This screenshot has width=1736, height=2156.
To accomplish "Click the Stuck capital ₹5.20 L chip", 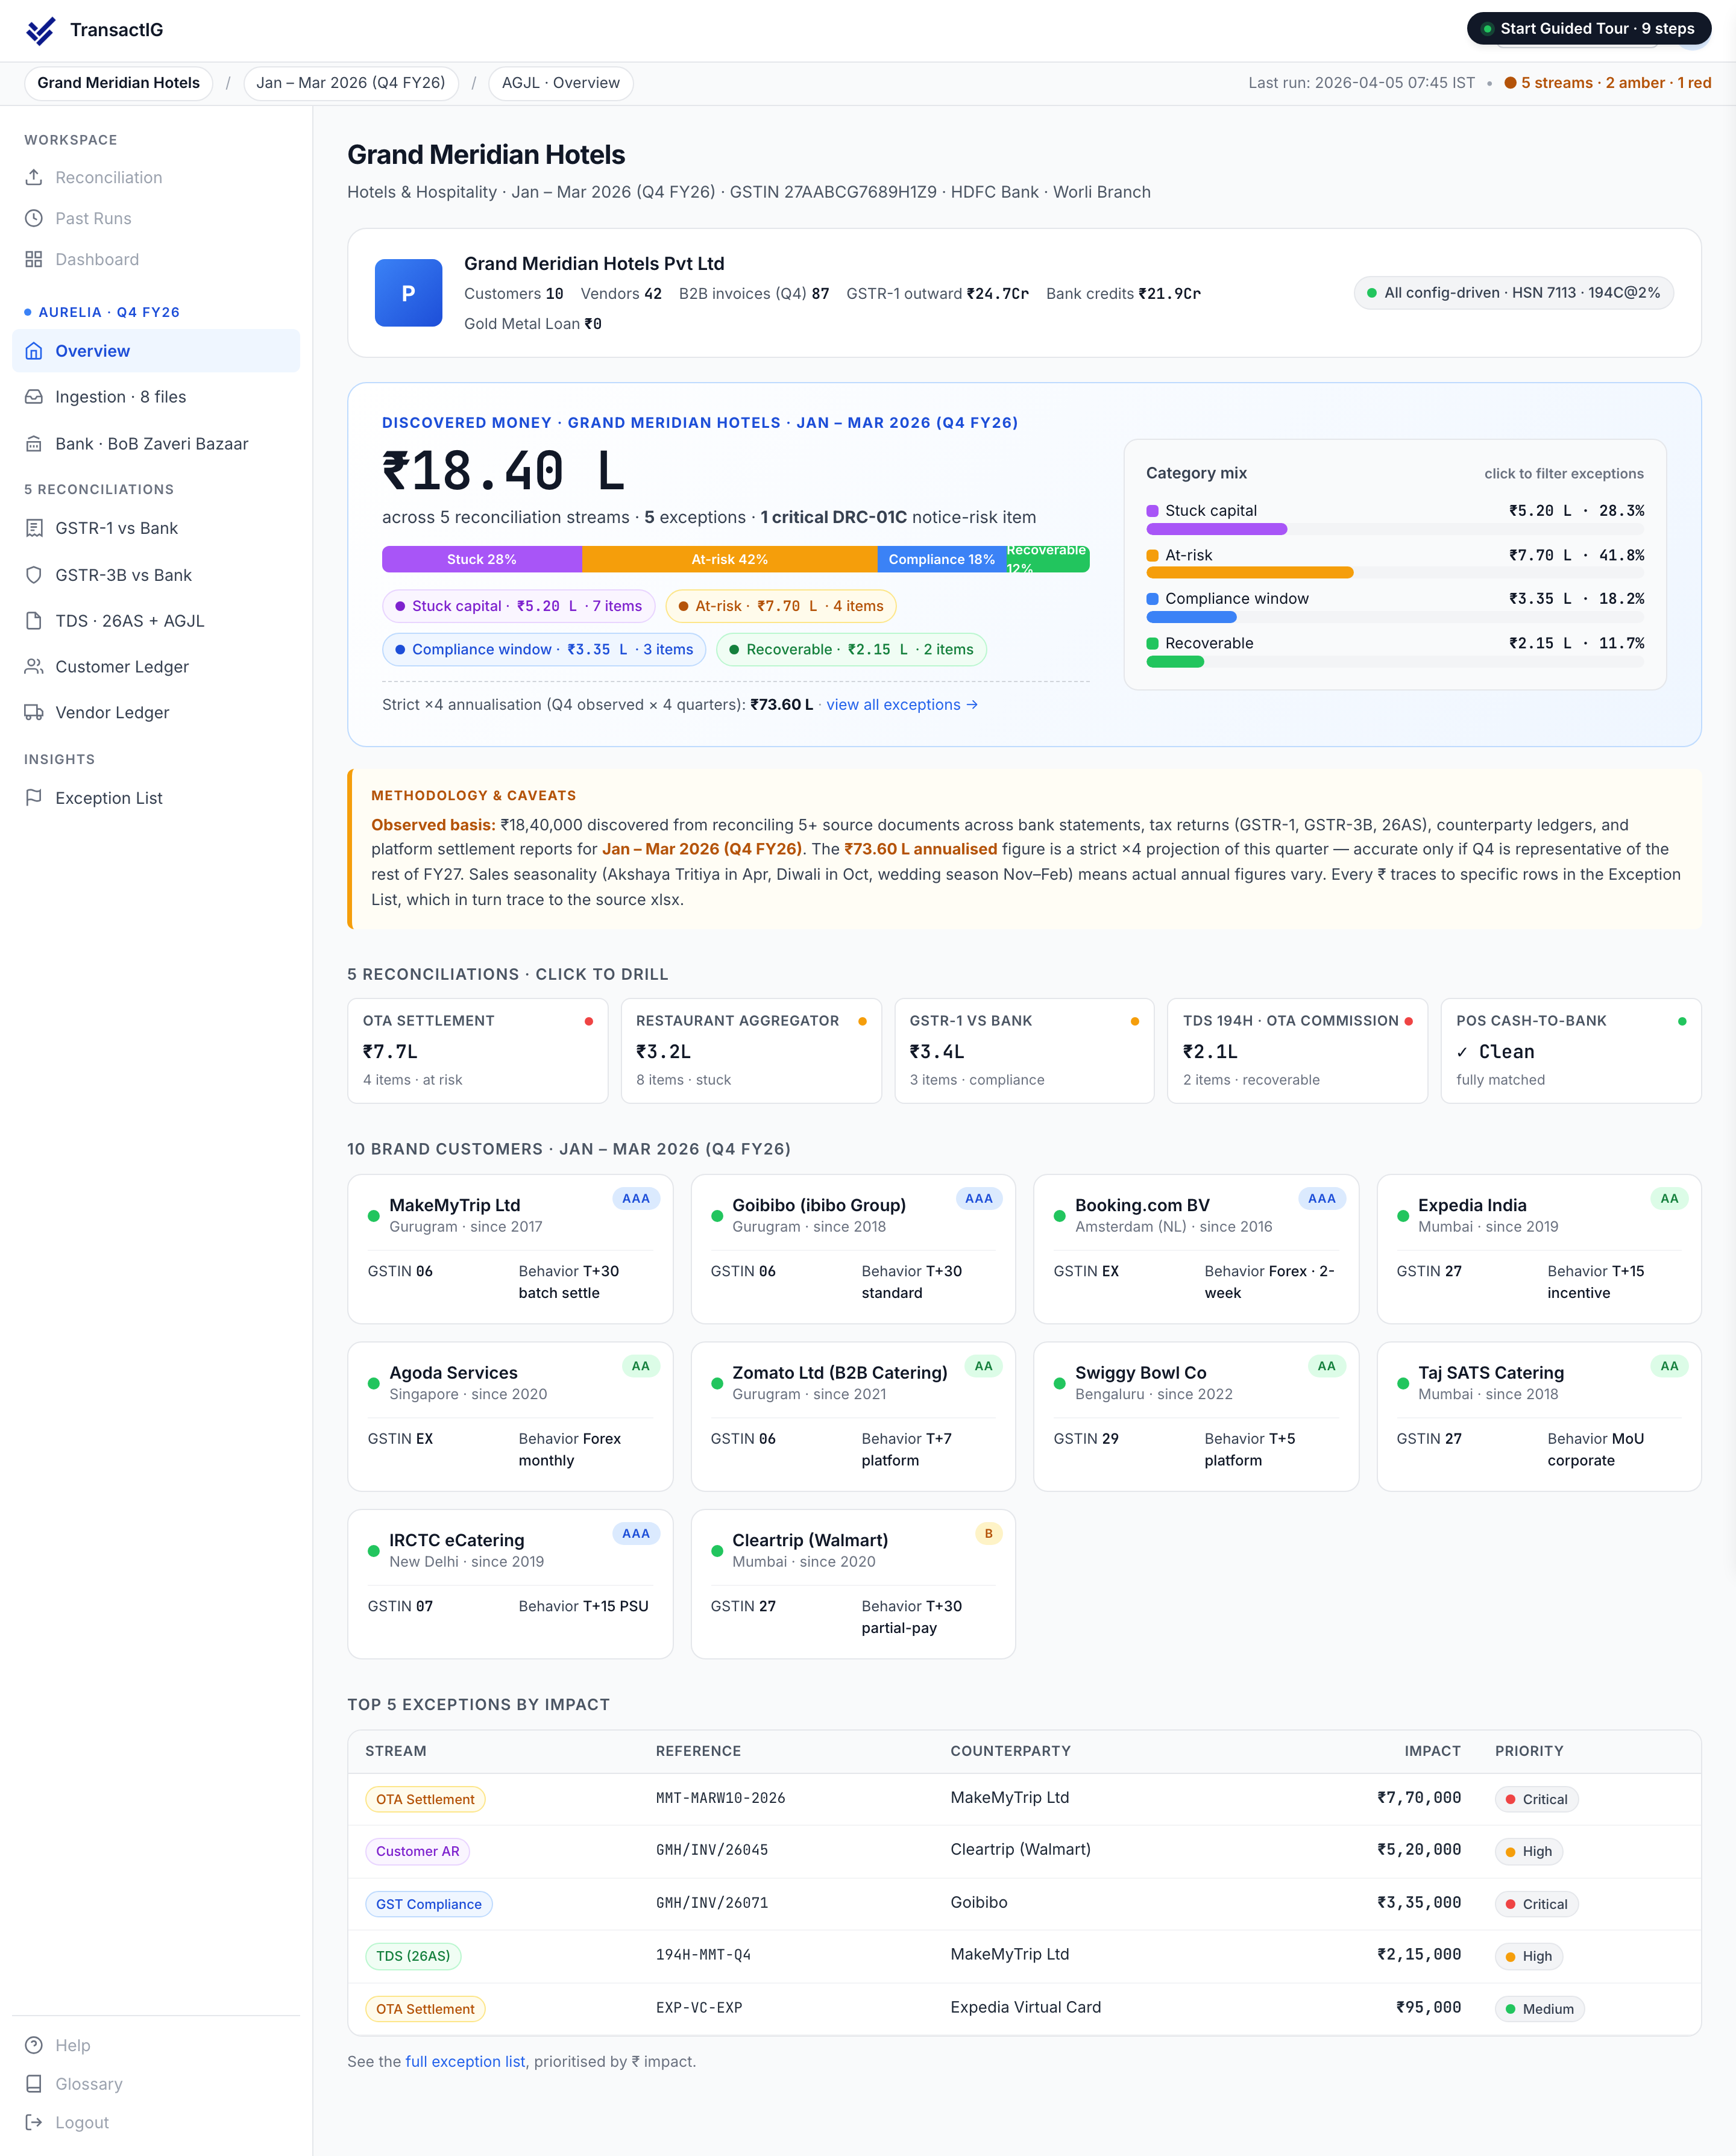I will 518,606.
